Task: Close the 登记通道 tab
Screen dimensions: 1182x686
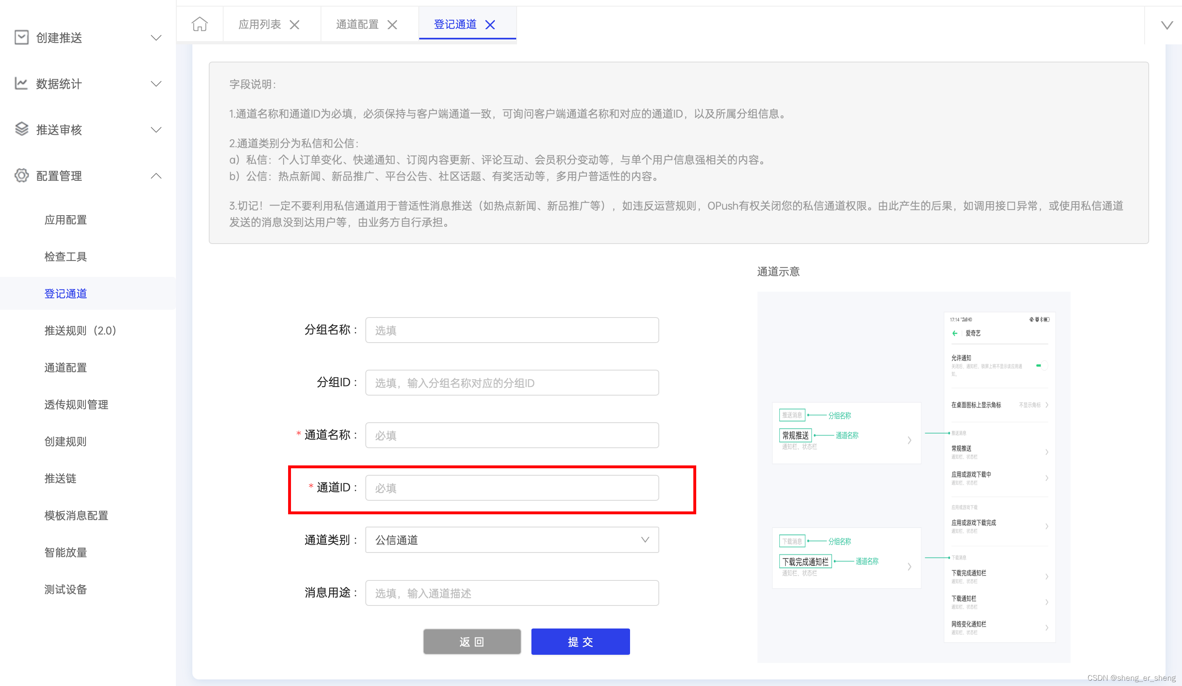Action: coord(490,25)
